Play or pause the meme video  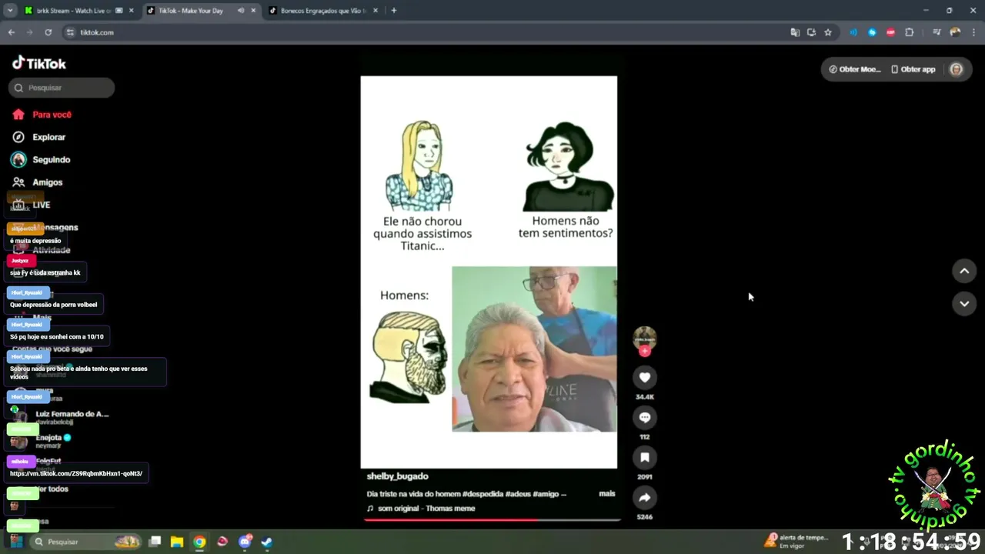[x=489, y=272]
